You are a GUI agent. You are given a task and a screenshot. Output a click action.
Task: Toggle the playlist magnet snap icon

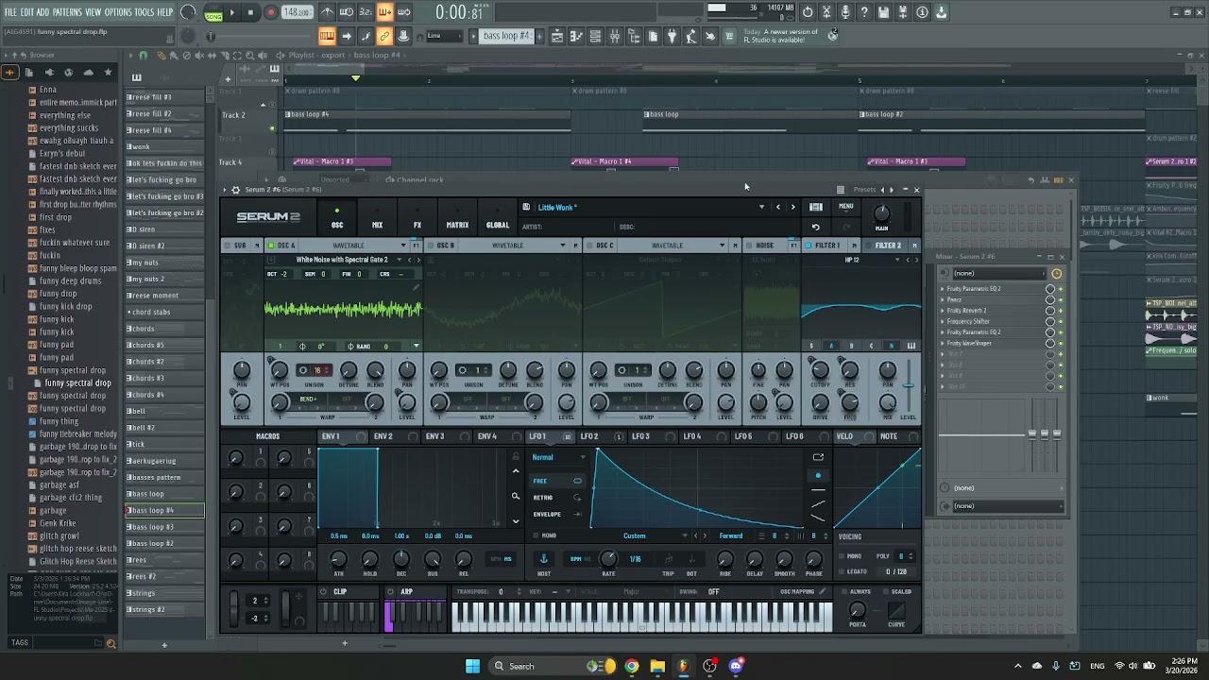(x=144, y=55)
